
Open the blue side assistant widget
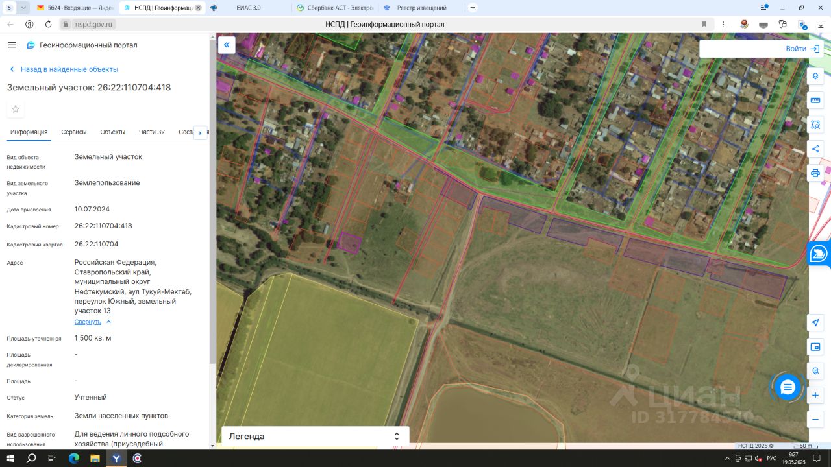(819, 254)
